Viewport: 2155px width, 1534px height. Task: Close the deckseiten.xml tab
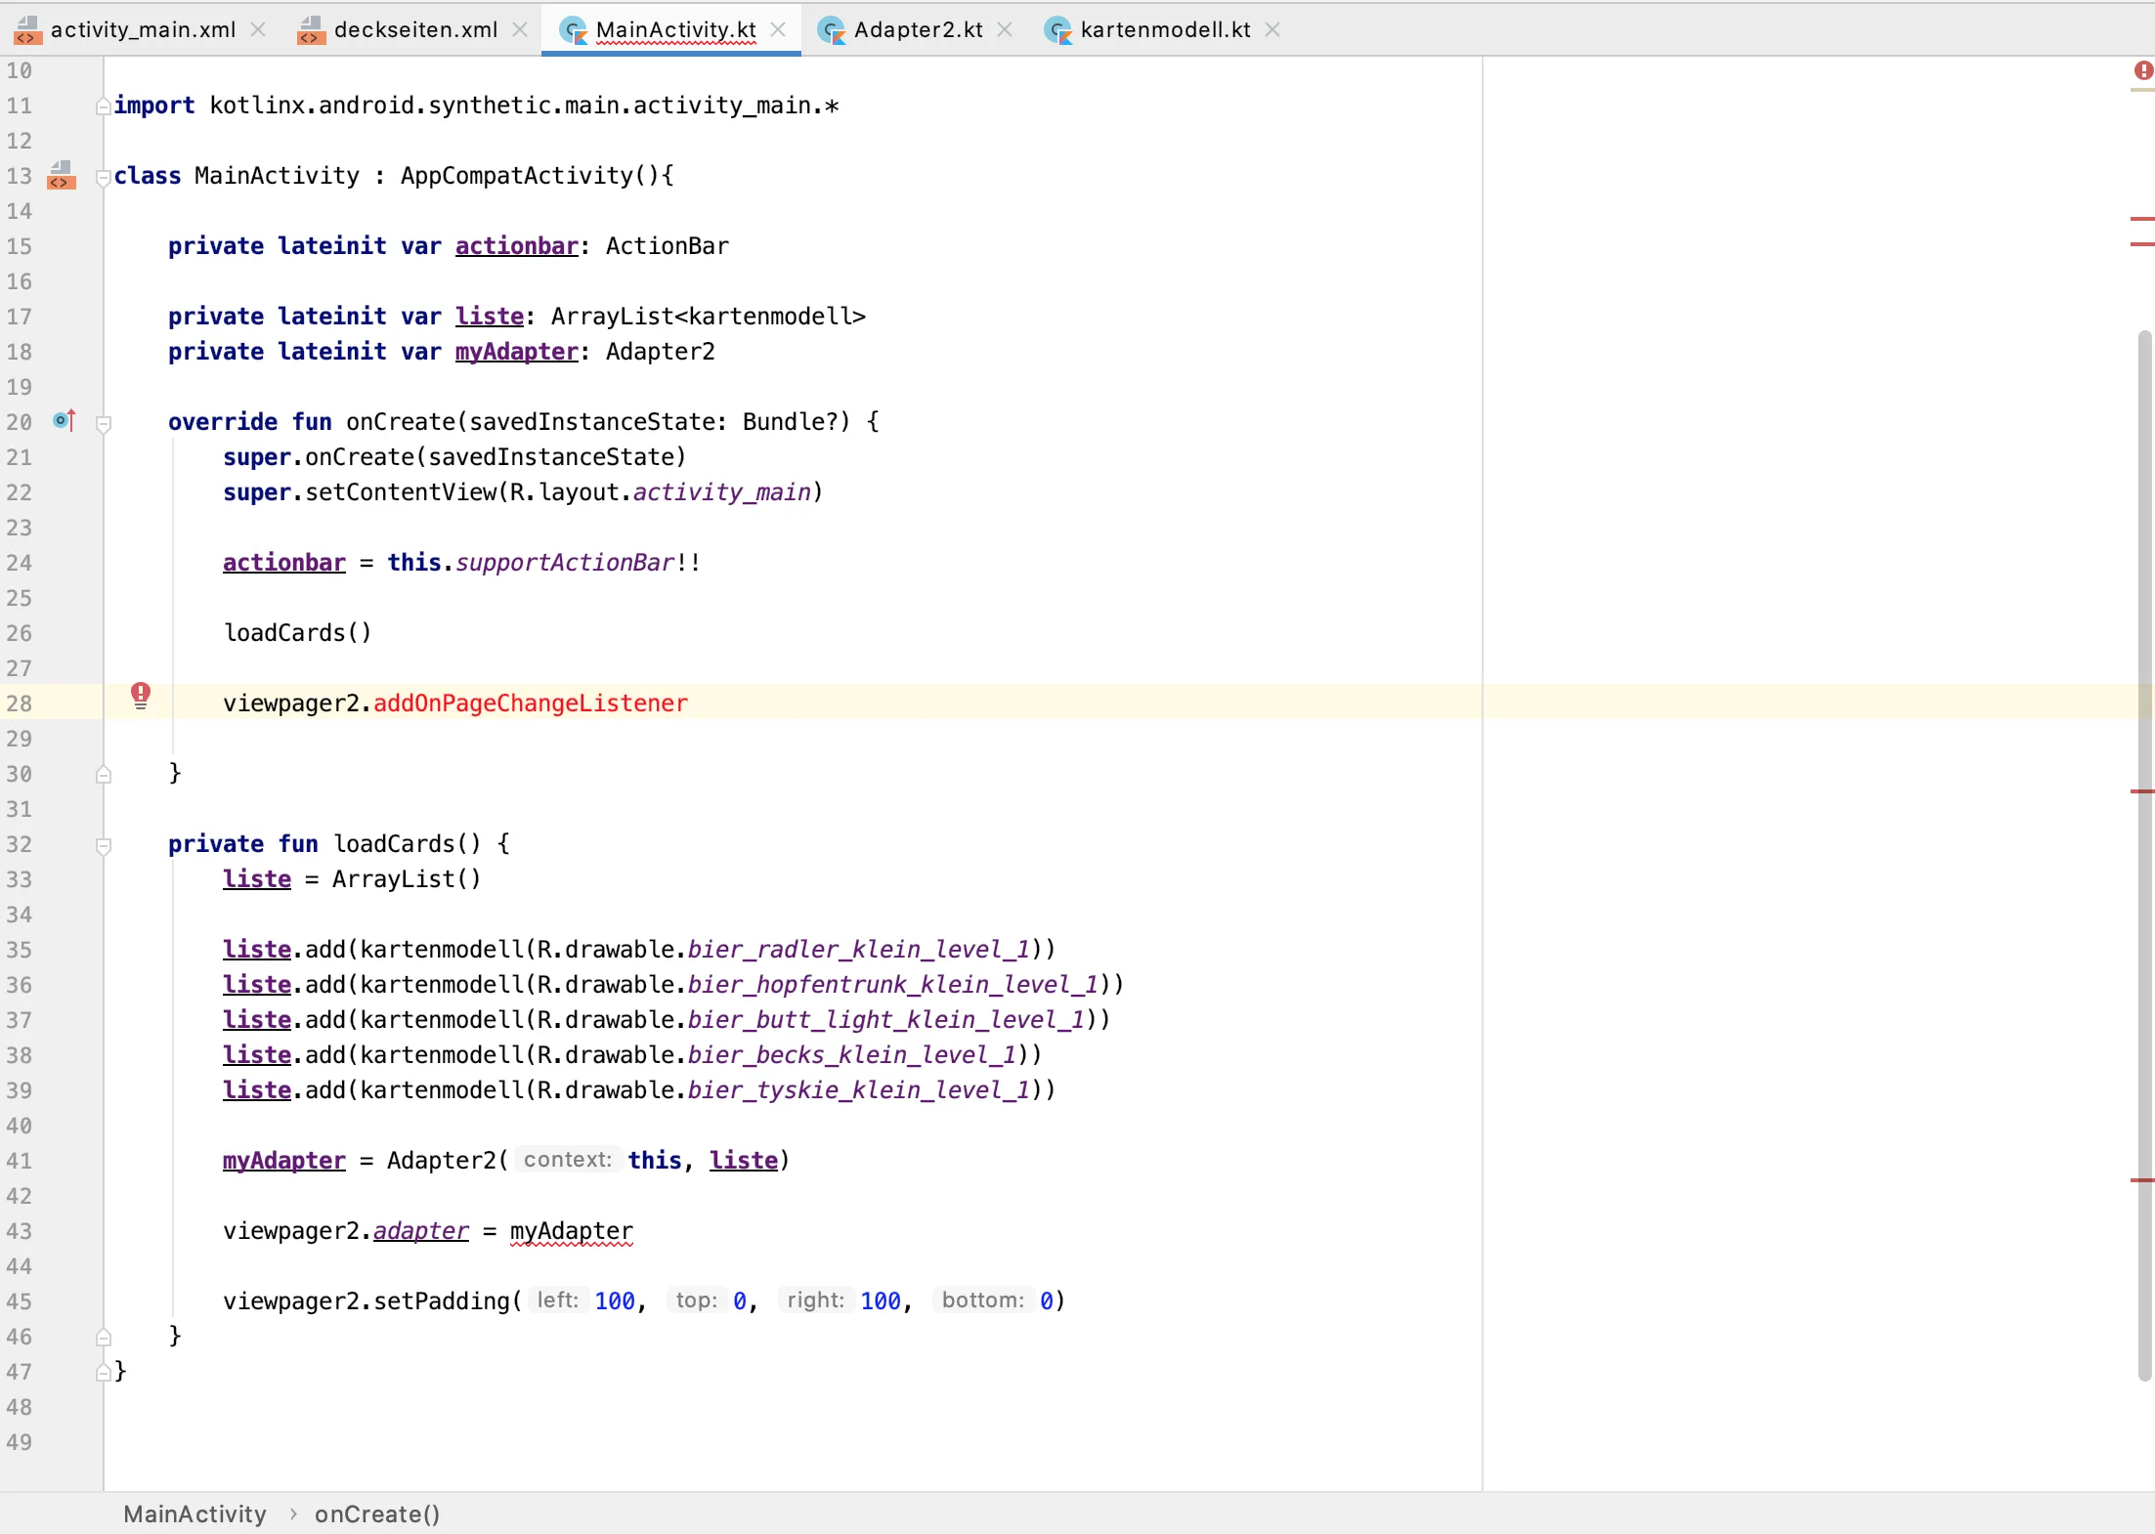coord(520,29)
